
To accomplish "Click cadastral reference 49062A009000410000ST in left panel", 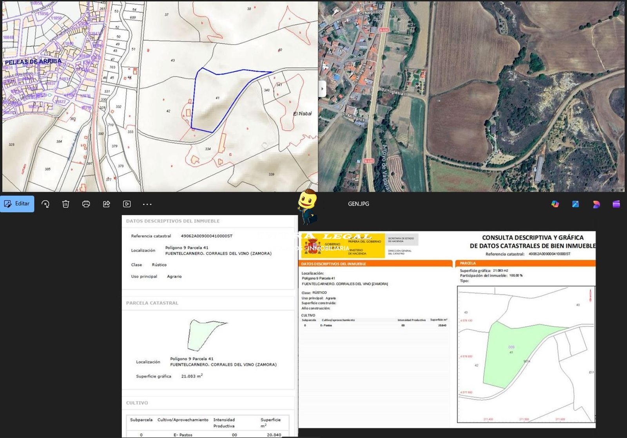I will coord(207,236).
